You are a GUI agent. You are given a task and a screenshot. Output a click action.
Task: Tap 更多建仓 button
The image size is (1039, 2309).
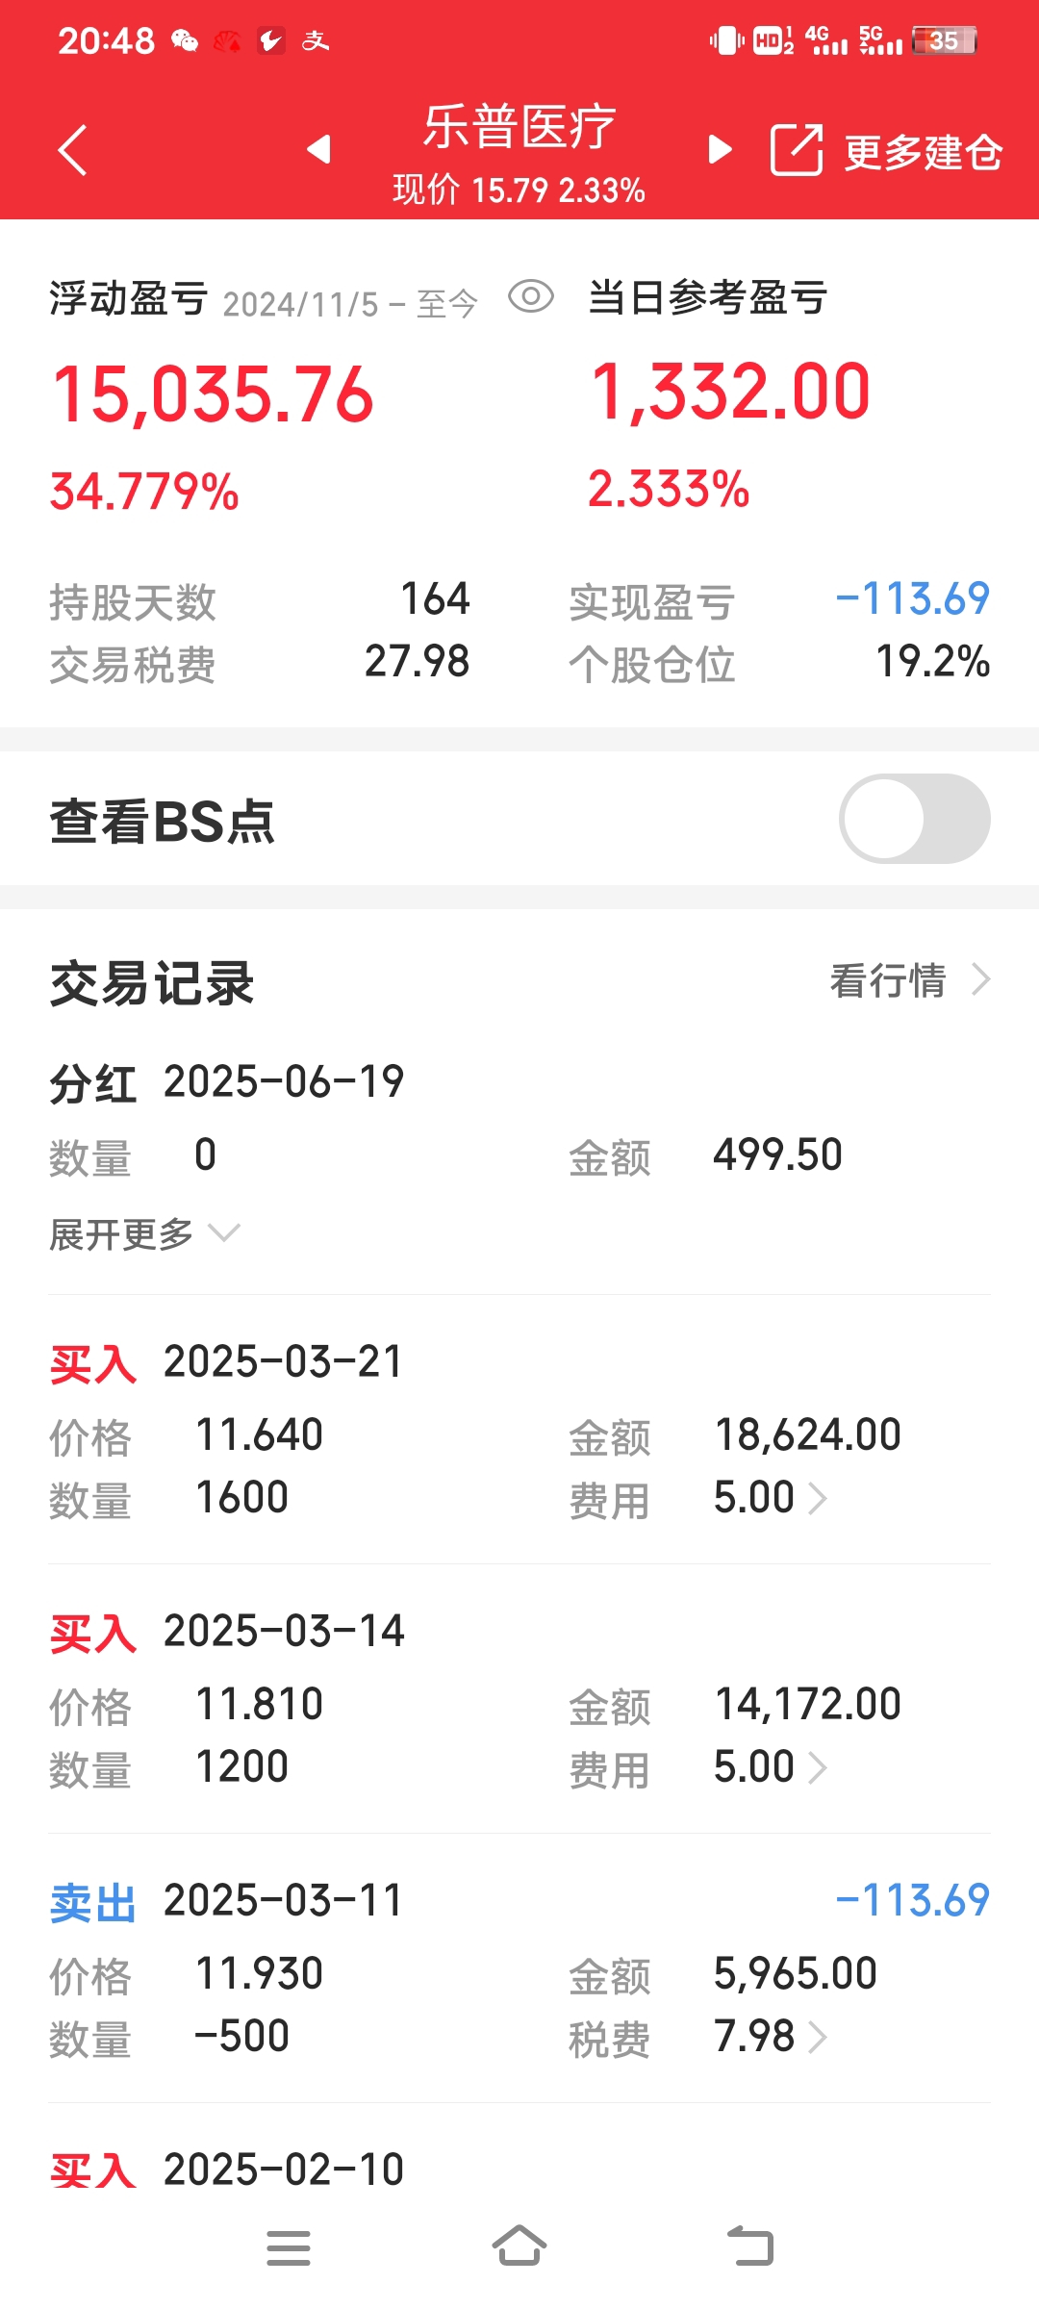point(924,152)
